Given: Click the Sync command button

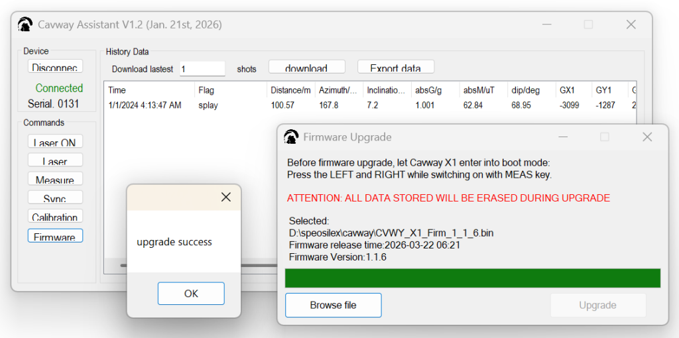Looking at the screenshot, I should 55,198.
